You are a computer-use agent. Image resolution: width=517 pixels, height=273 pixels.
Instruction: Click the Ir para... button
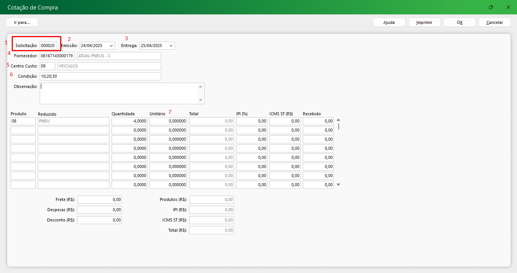click(x=22, y=22)
